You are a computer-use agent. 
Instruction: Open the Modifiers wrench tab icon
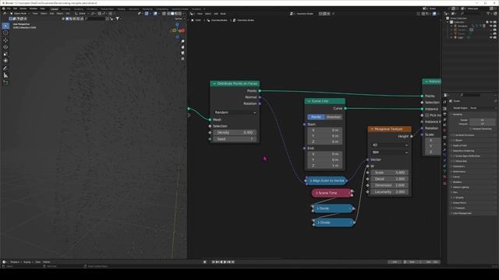[x=445, y=149]
